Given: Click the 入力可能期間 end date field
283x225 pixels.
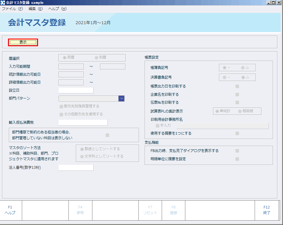Looking at the screenshot, I should 113,67.
